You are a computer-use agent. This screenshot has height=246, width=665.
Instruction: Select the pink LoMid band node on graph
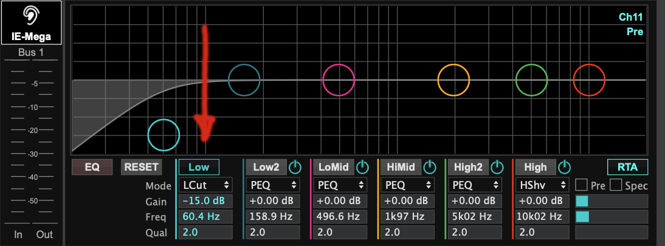pyautogui.click(x=339, y=80)
